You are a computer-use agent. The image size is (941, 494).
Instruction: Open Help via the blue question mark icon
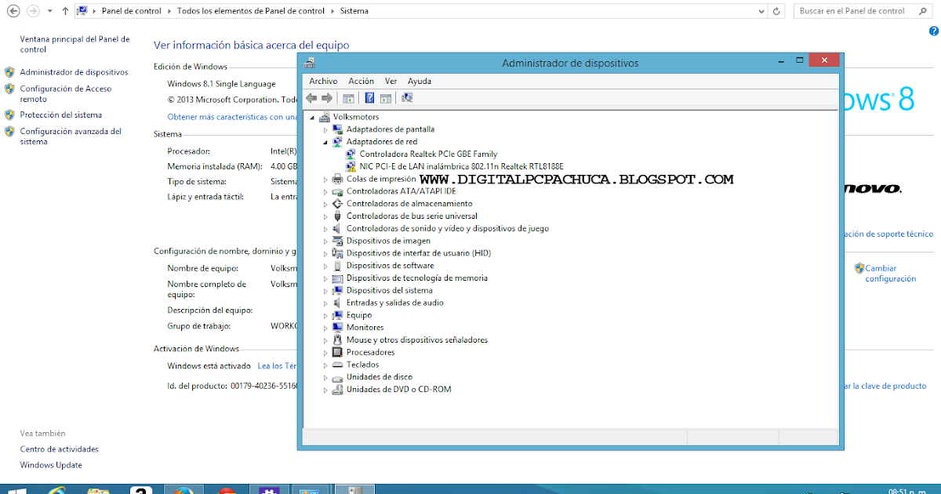[x=369, y=98]
